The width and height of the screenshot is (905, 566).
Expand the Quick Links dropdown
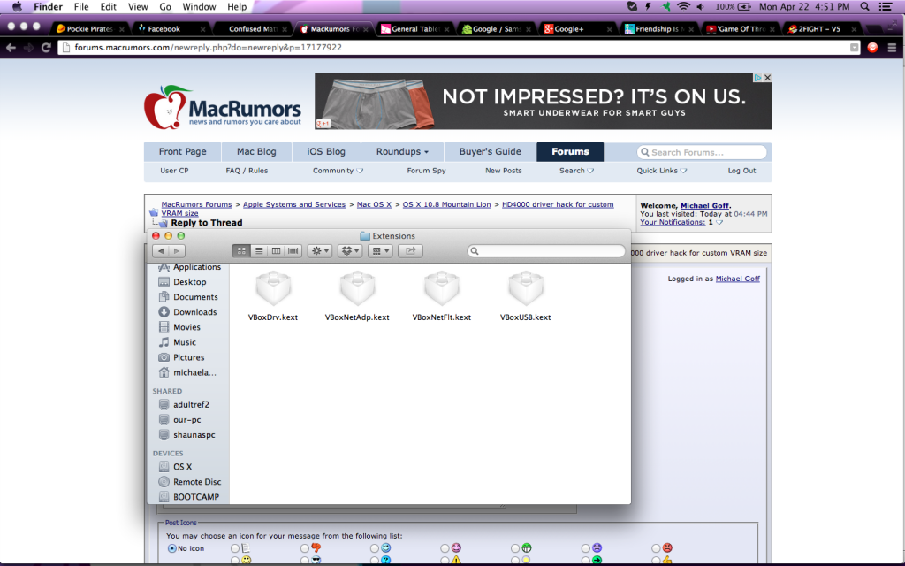(x=661, y=171)
